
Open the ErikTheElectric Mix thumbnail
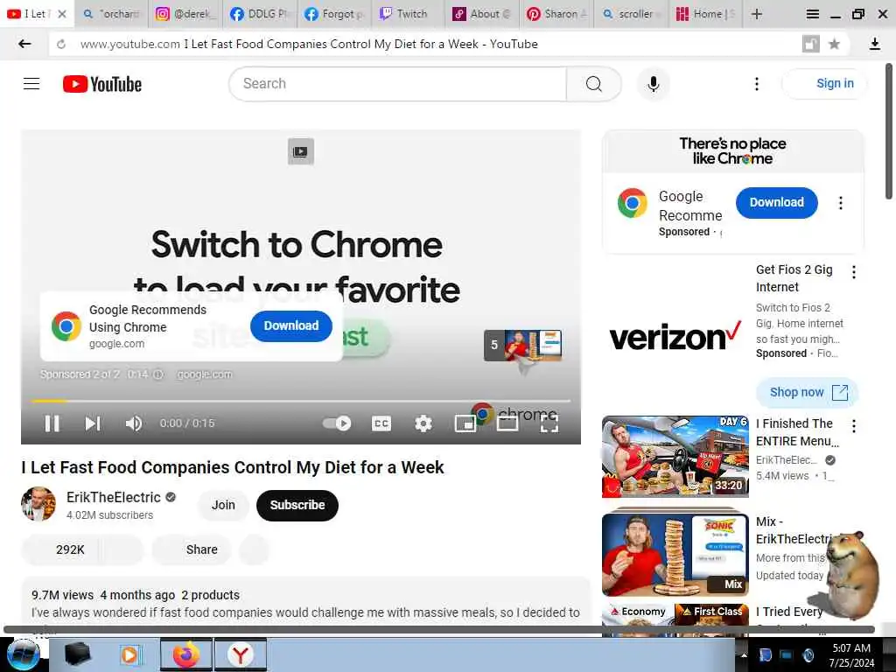pos(675,554)
